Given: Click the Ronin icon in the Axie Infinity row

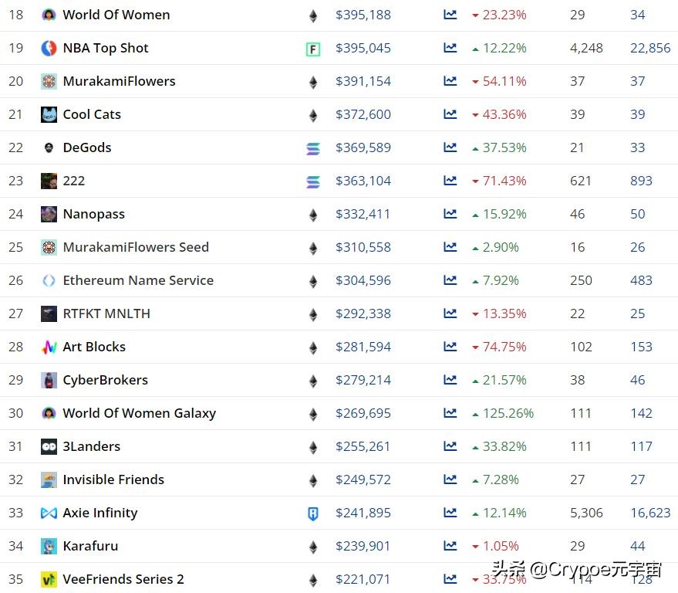Looking at the screenshot, I should [x=313, y=513].
